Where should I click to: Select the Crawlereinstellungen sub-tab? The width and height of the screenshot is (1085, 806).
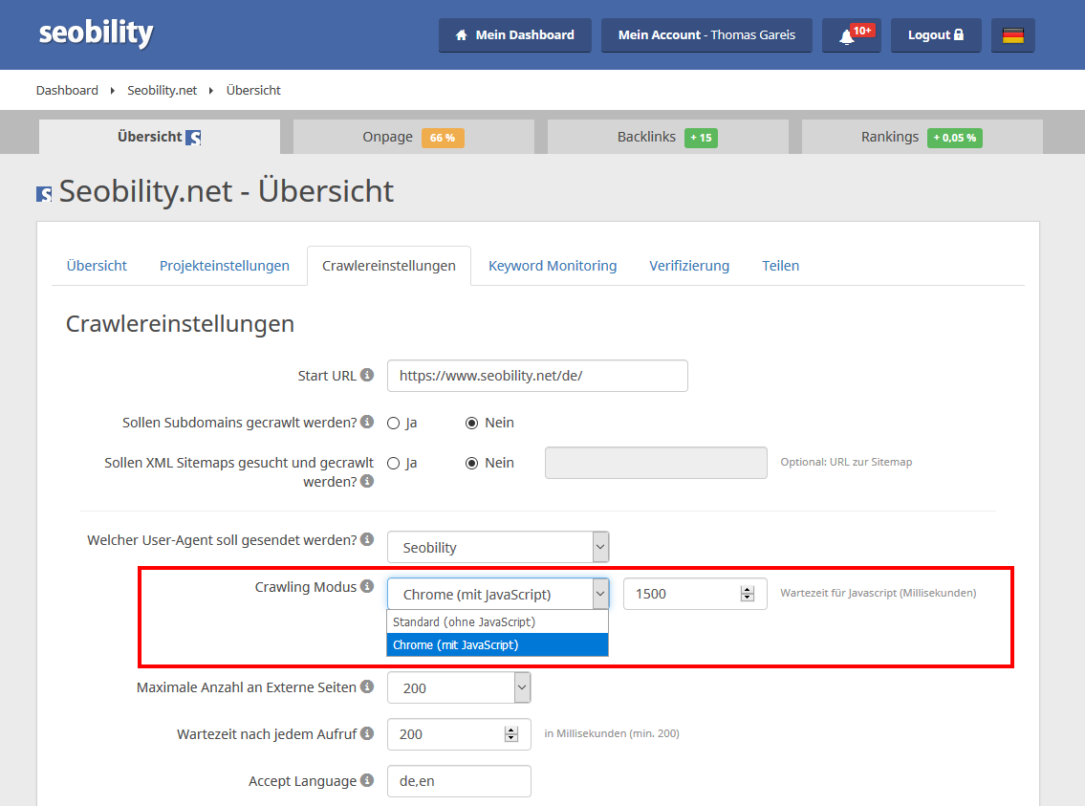[389, 266]
